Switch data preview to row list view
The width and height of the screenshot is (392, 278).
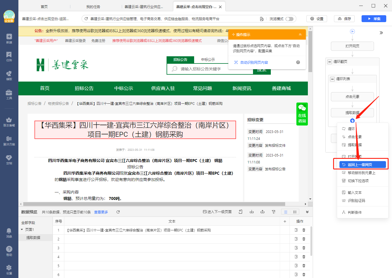coord(285,212)
